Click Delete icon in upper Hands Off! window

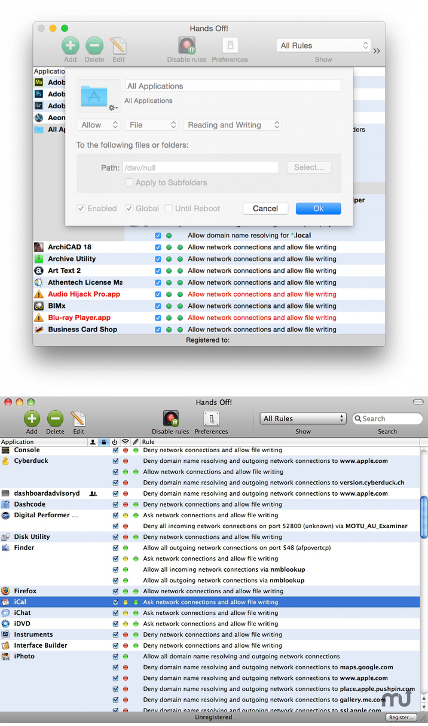[94, 45]
